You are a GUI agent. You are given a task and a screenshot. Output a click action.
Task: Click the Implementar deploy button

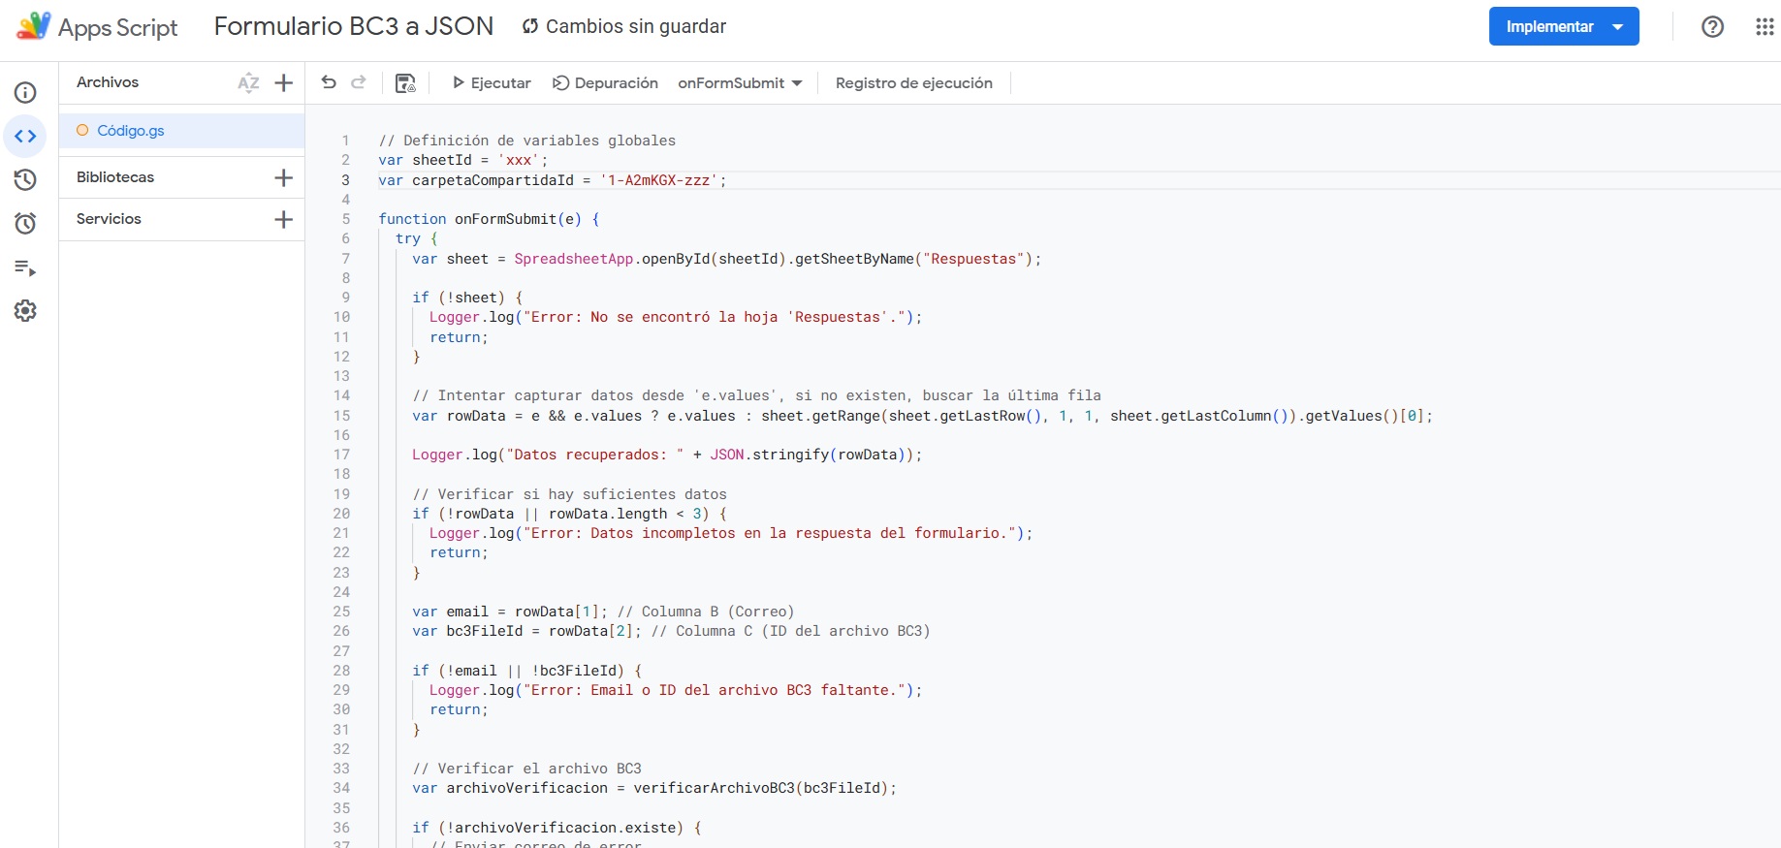[1549, 26]
